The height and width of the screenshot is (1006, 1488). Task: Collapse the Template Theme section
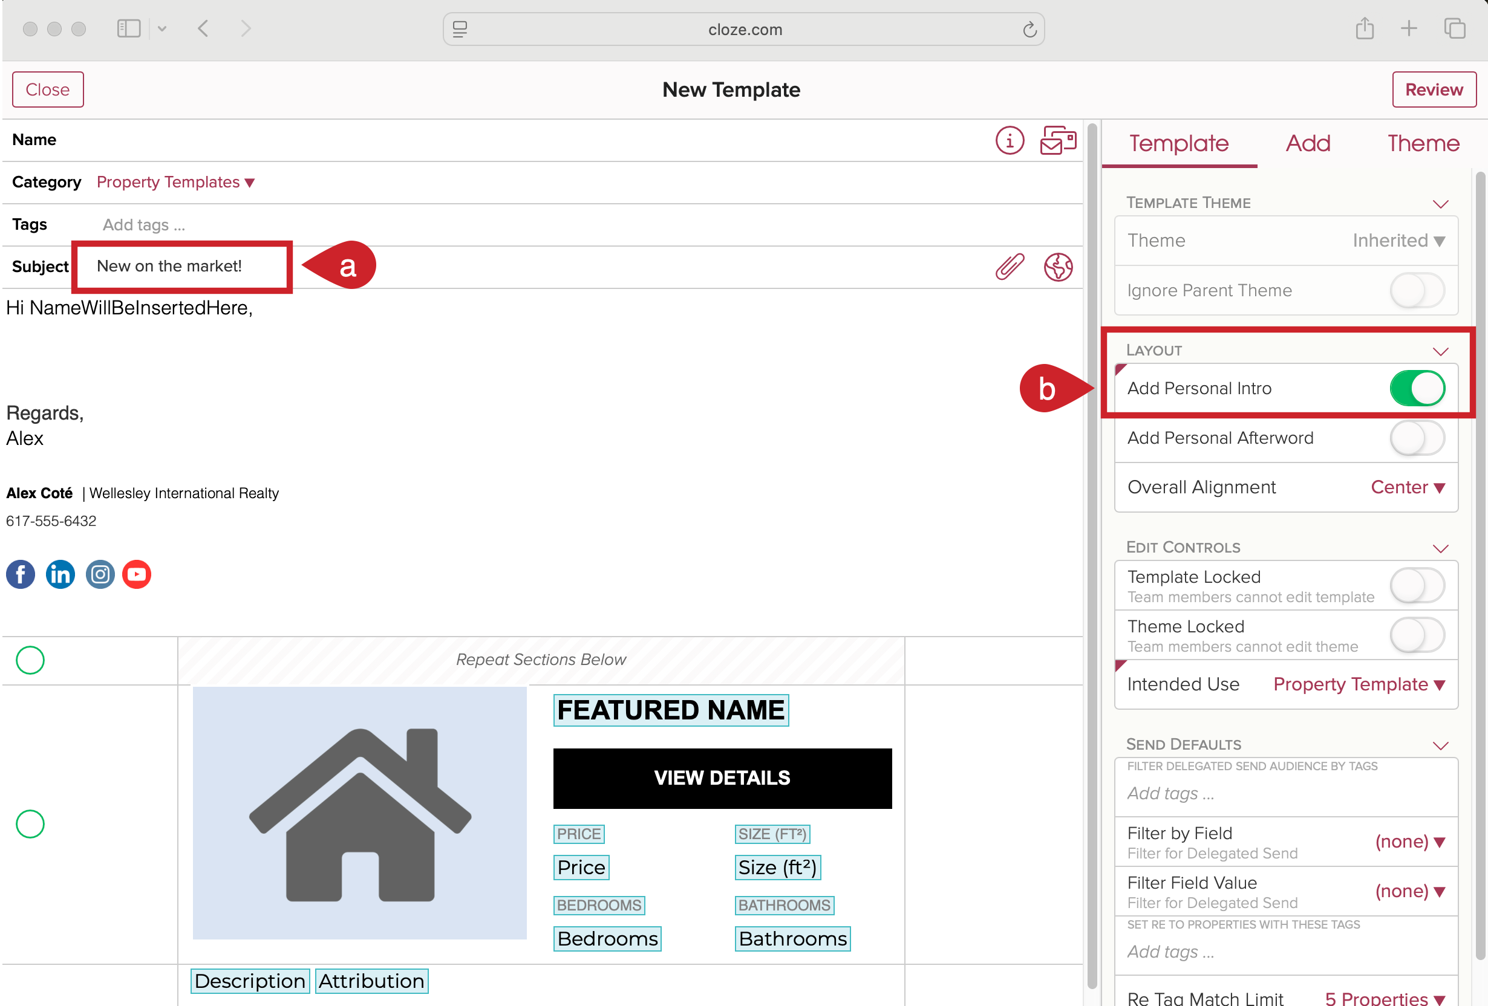click(1440, 204)
